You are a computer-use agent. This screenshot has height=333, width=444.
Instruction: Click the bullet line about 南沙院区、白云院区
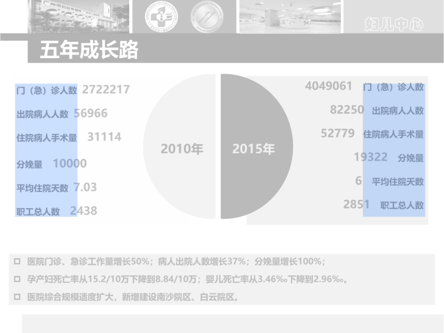133,297
